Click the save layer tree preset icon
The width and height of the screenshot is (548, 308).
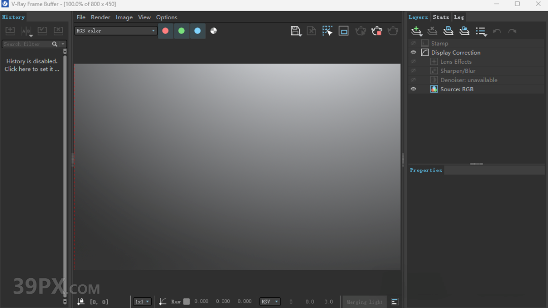coord(448,31)
